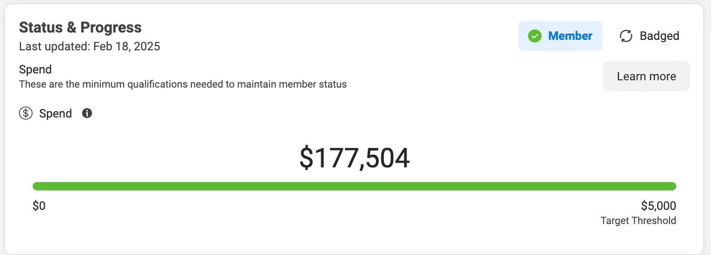
Task: Click the minimum qualifications description text
Action: pos(182,84)
